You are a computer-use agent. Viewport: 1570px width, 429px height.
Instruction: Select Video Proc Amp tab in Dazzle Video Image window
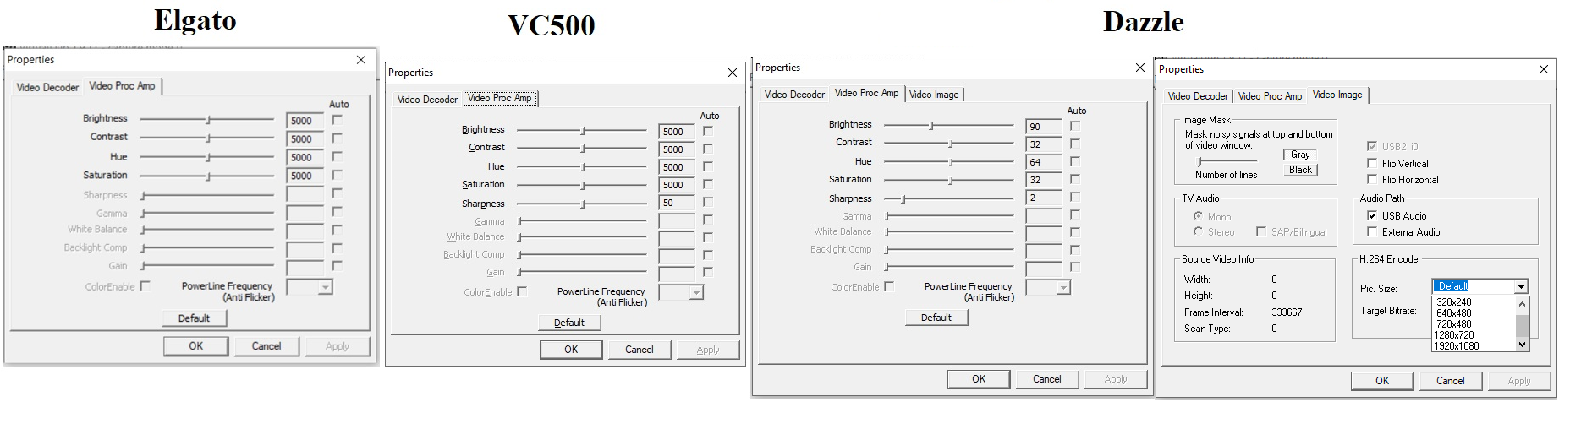[1270, 96]
